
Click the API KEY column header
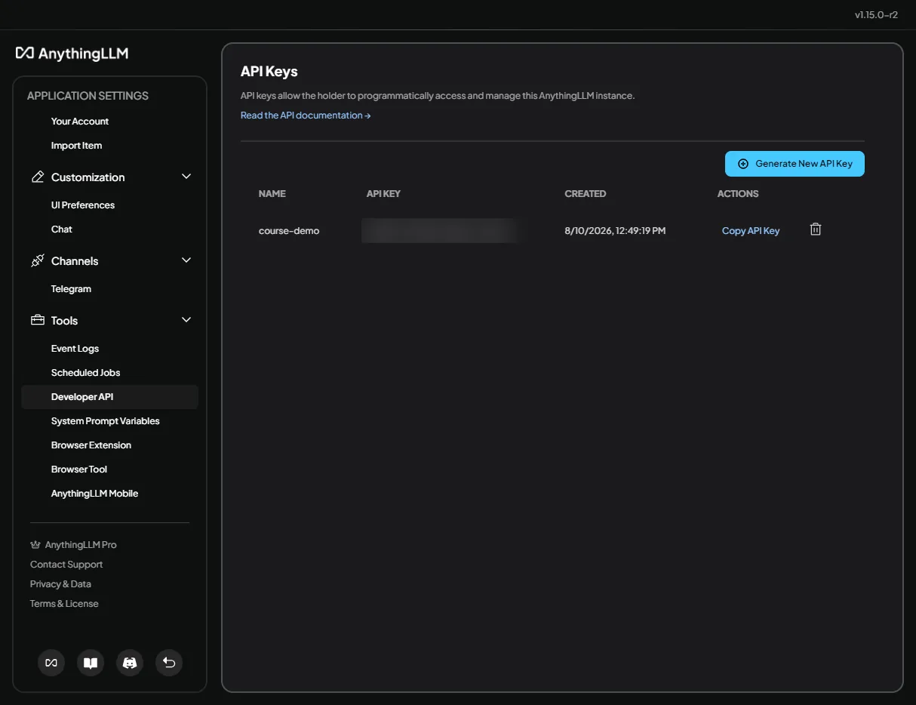383,193
